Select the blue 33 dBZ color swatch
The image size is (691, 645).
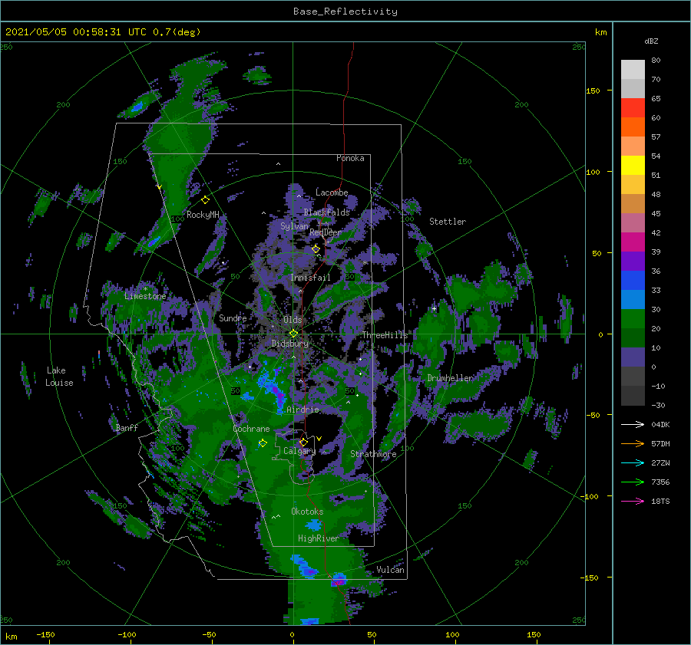point(633,281)
